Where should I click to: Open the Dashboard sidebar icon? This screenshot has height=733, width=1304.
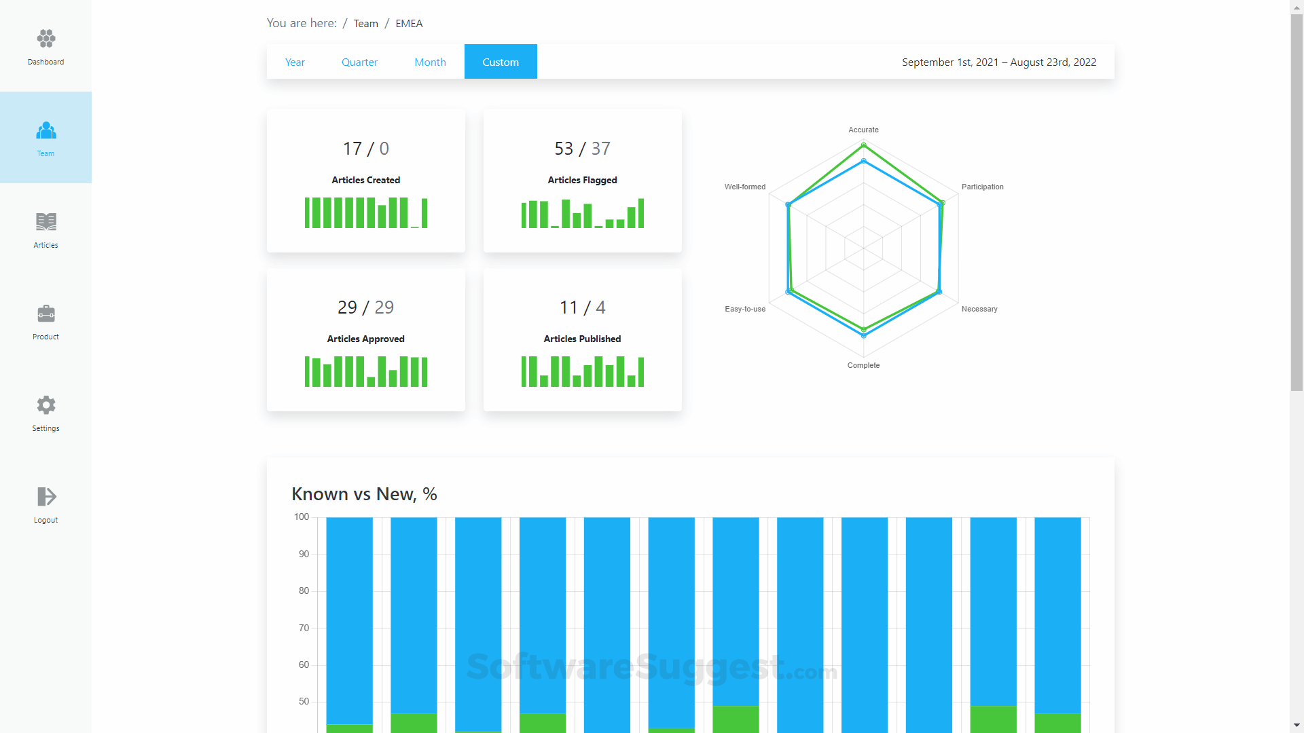coord(46,38)
